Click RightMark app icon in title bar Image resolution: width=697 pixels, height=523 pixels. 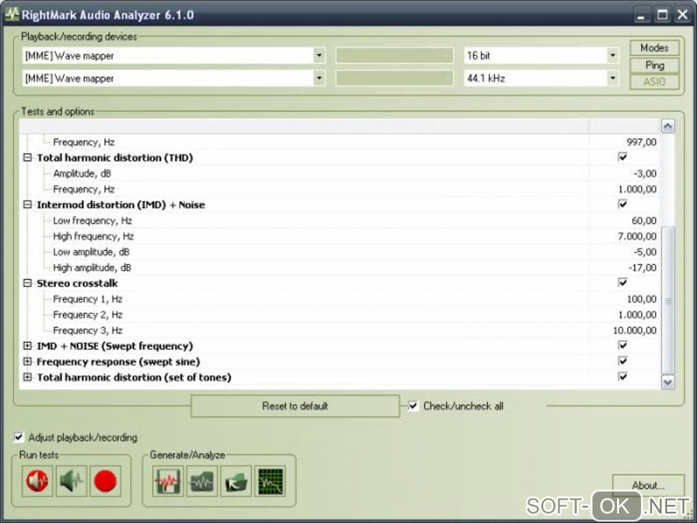12,14
